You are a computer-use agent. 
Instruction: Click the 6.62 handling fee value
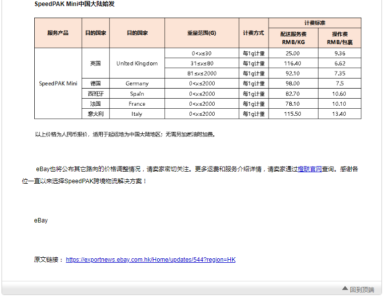[340, 63]
